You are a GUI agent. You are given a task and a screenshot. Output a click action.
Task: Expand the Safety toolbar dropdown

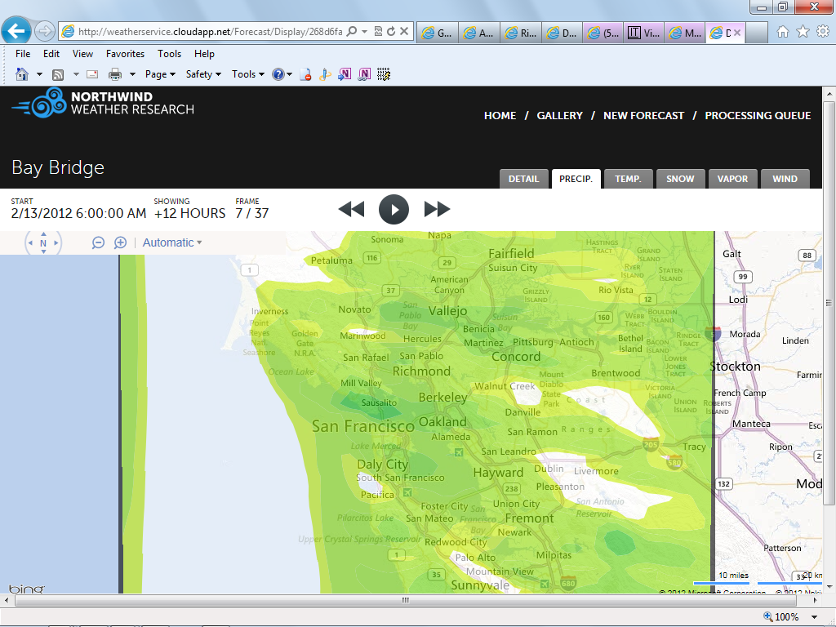pyautogui.click(x=203, y=74)
